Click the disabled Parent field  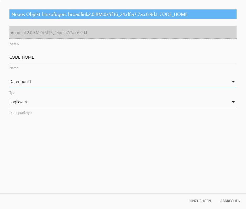click(123, 32)
